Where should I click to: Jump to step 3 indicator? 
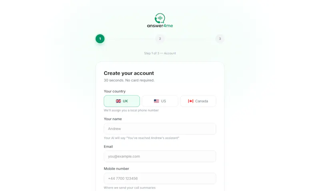pos(220,39)
